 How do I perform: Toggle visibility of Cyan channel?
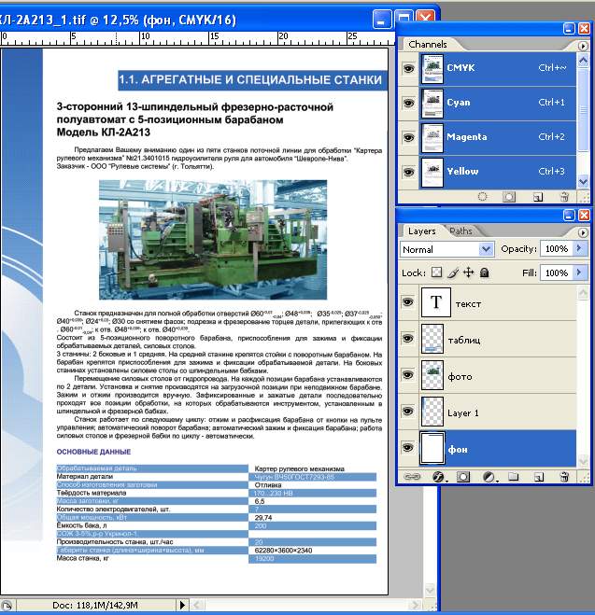point(408,103)
